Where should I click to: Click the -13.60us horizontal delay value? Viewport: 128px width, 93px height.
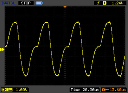(117, 90)
